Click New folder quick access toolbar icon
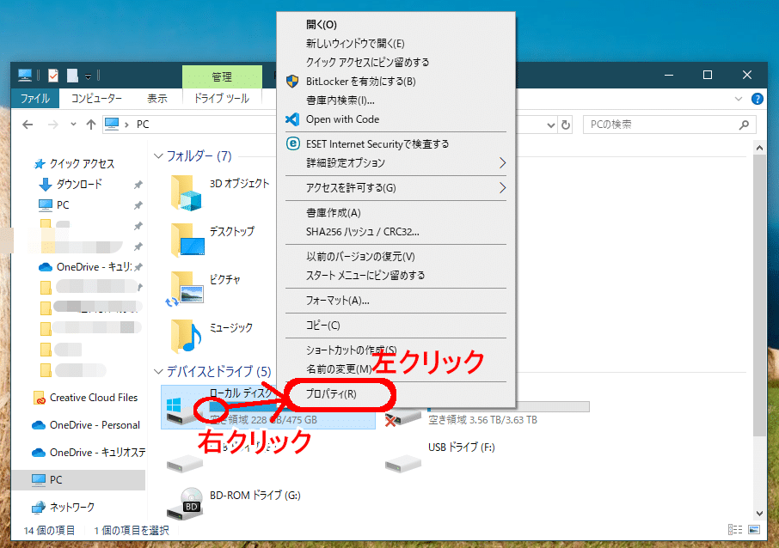 72,76
